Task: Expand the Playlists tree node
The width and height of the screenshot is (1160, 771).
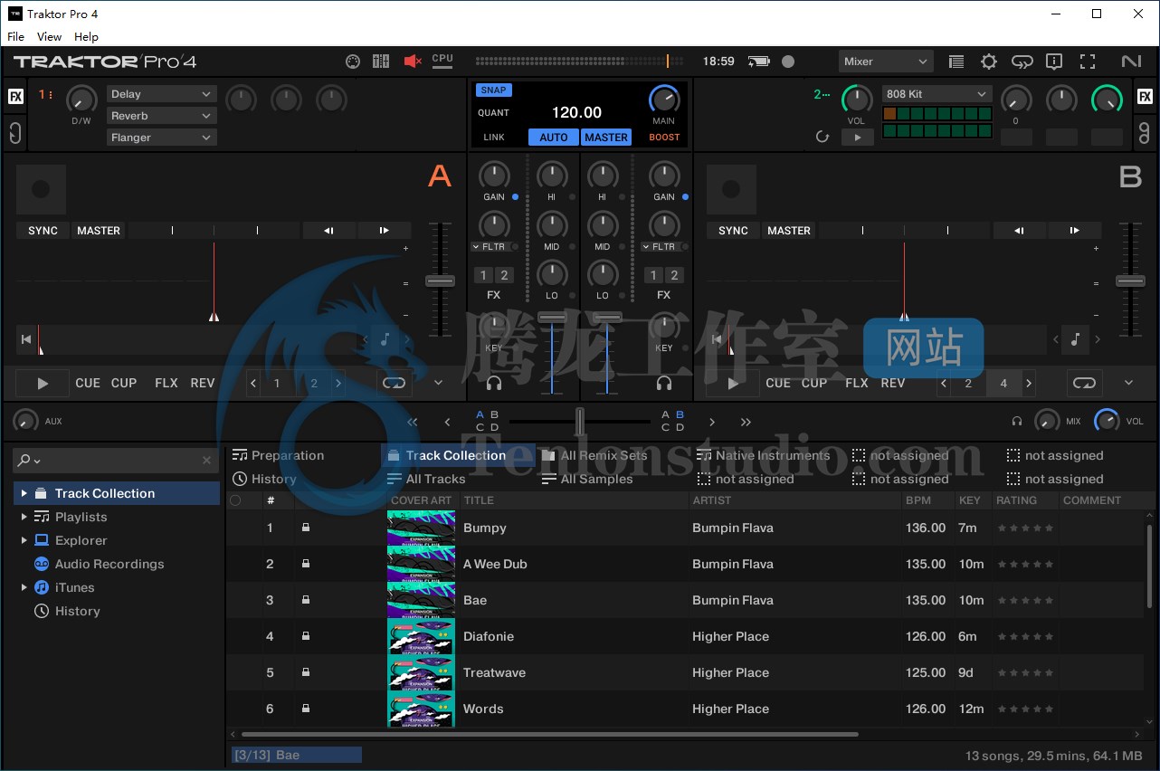Action: pyautogui.click(x=24, y=517)
